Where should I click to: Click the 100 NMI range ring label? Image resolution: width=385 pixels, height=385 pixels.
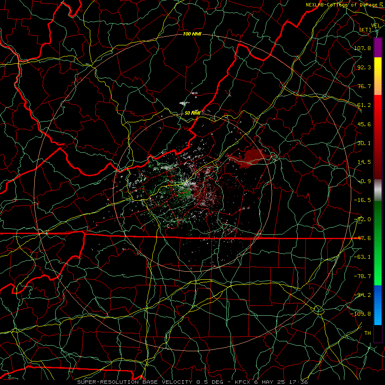click(192, 34)
